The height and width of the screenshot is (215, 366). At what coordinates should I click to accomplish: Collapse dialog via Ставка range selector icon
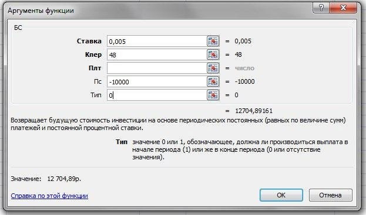[213, 41]
